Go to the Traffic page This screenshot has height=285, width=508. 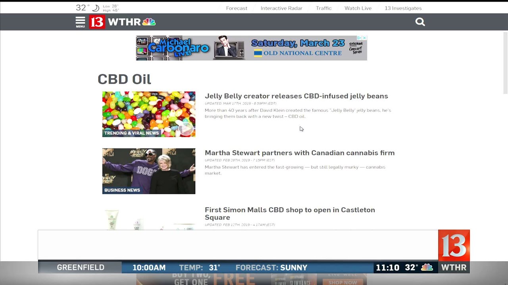pyautogui.click(x=323, y=8)
